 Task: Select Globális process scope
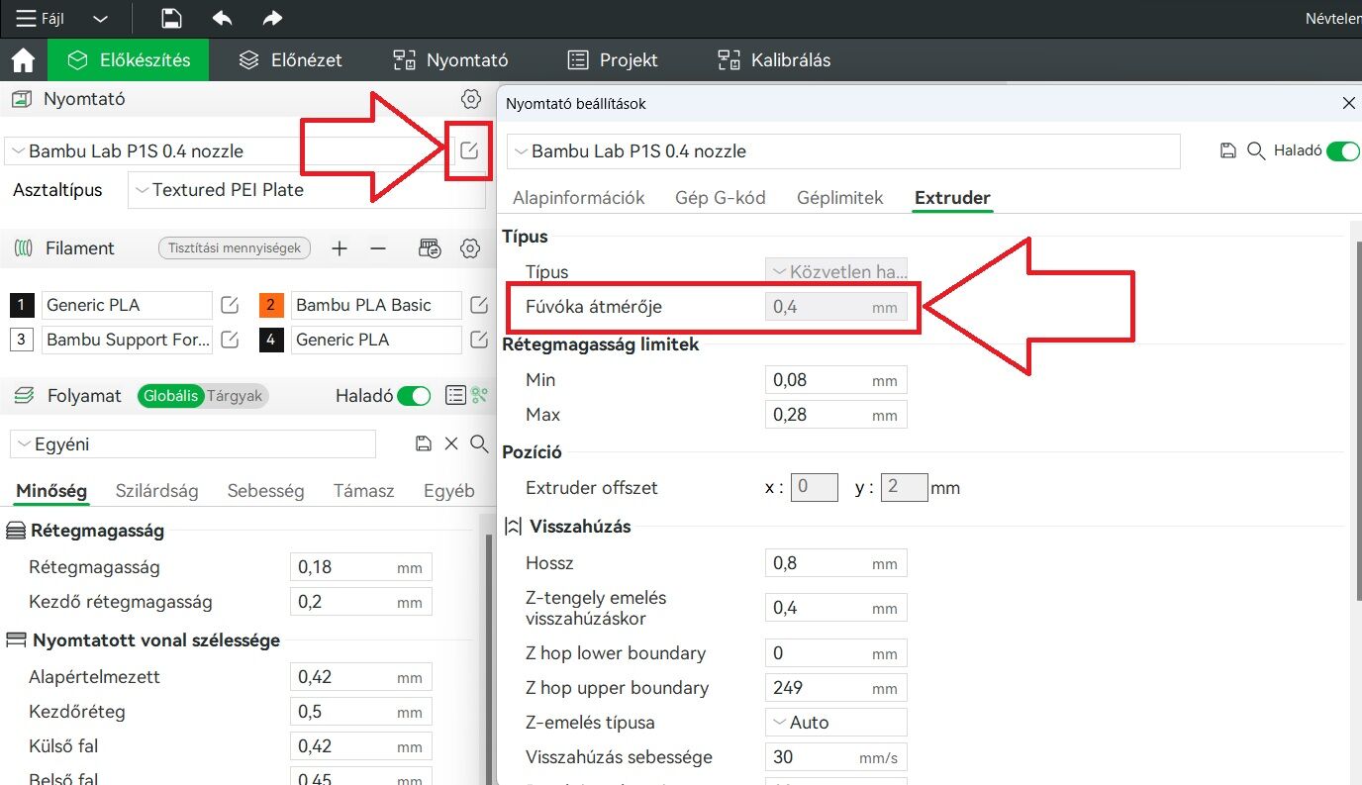click(x=171, y=396)
